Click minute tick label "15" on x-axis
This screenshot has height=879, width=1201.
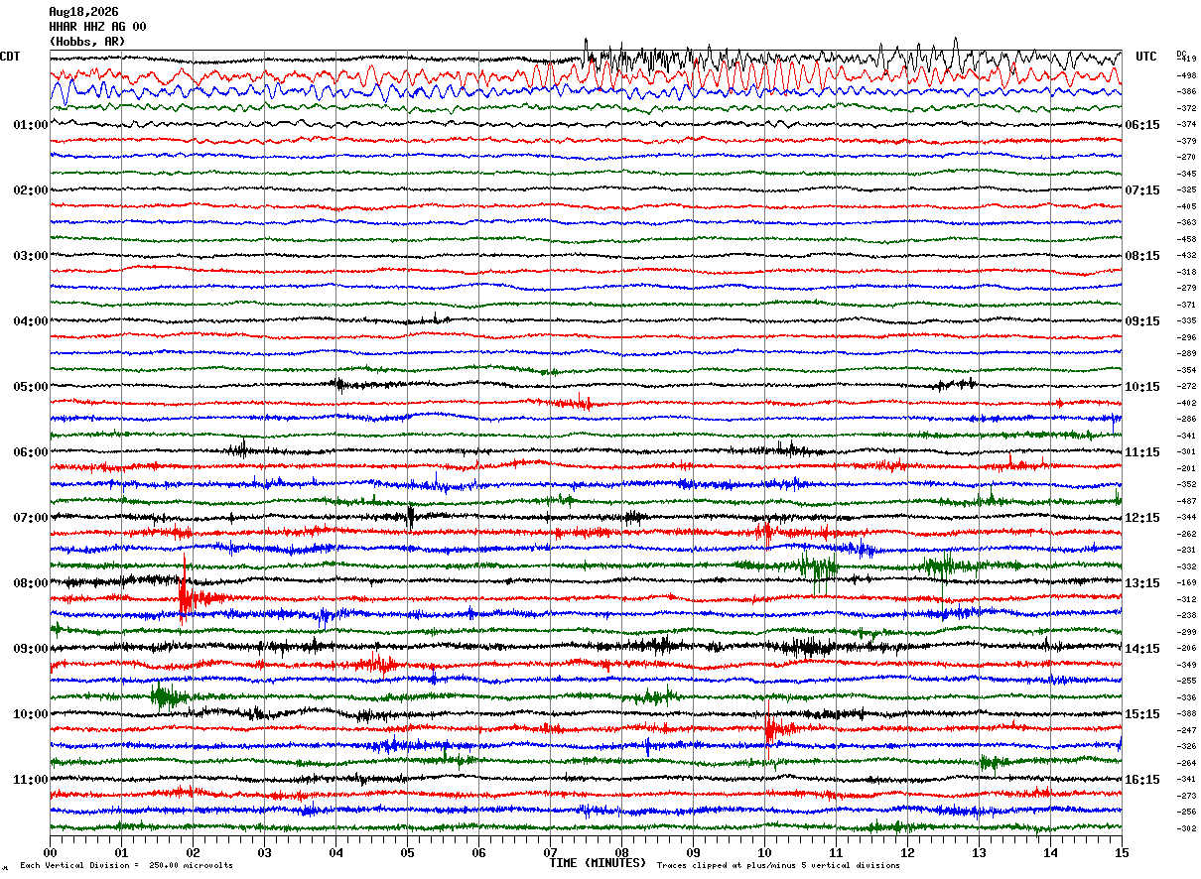coord(1122,852)
